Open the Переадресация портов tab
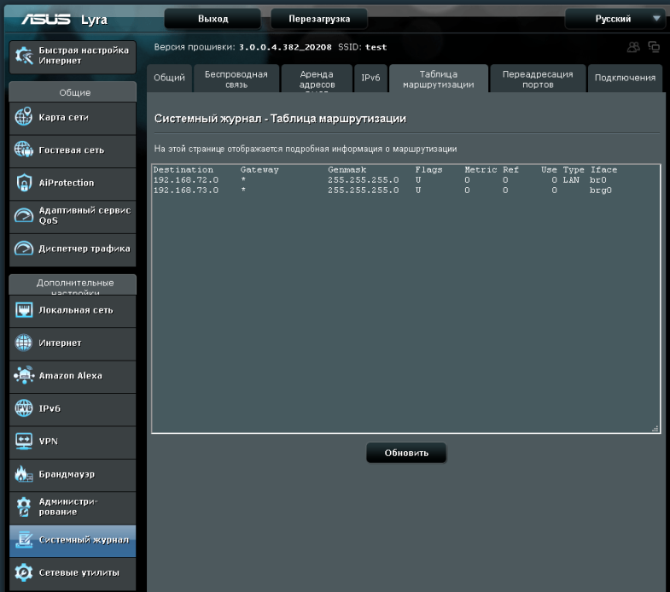 [x=538, y=79]
